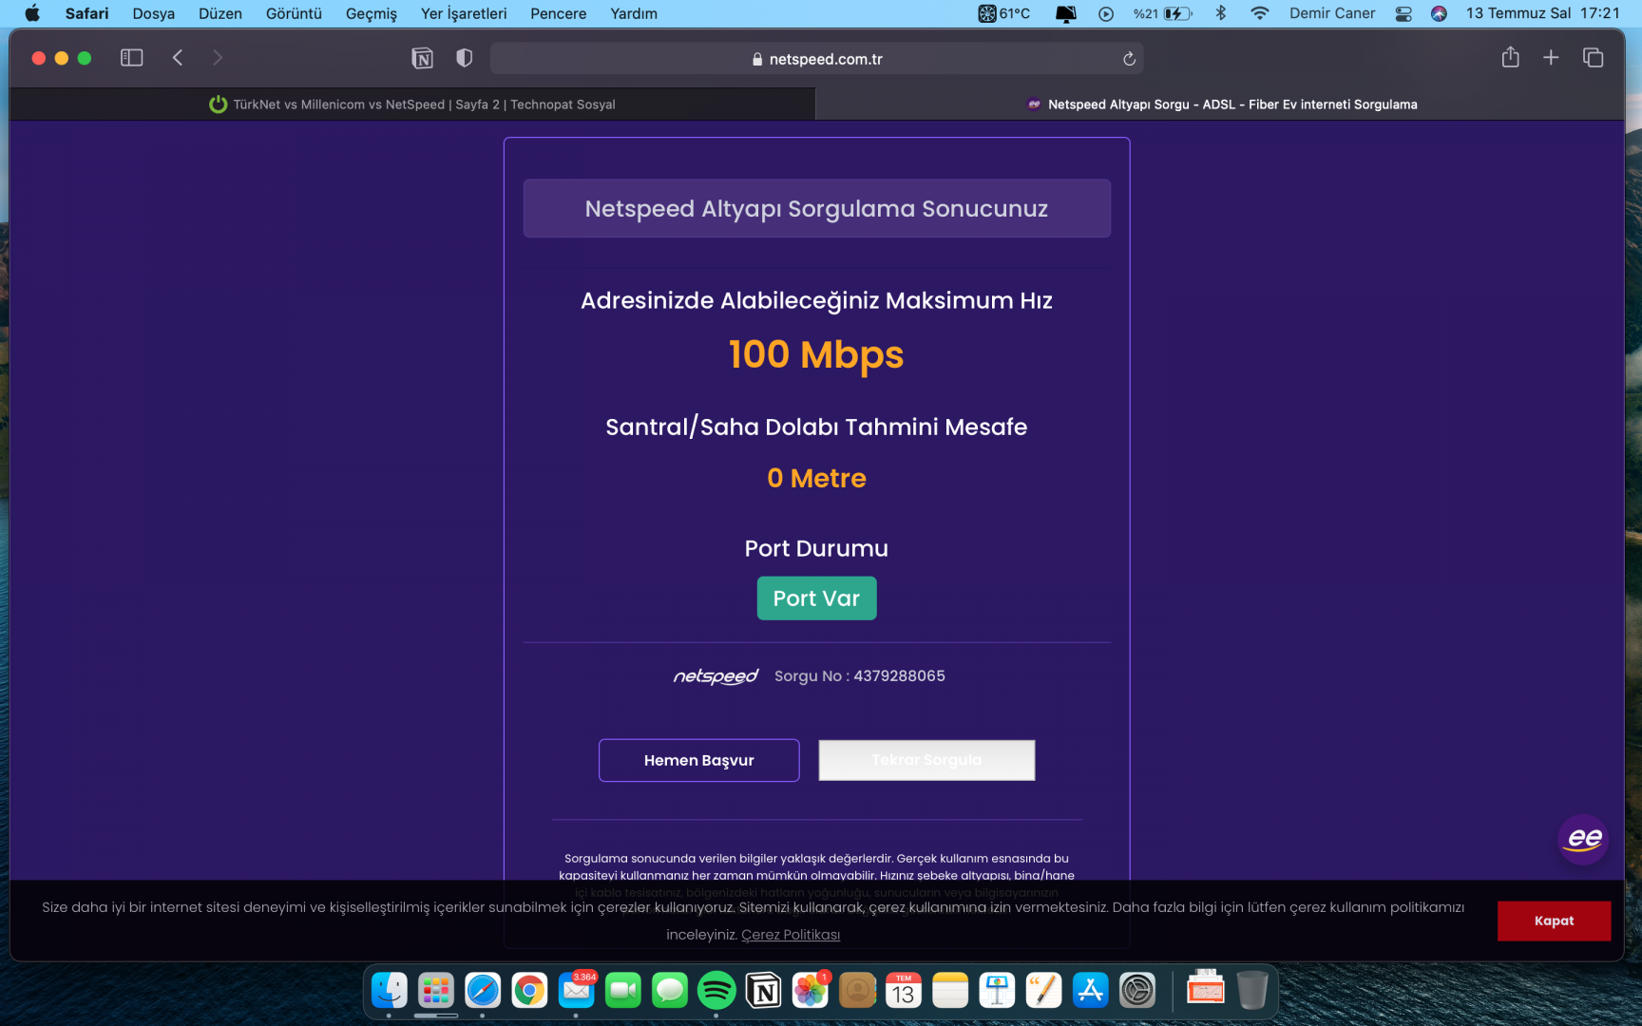This screenshot has height=1026, width=1642.
Task: Click the Hemen Başvur button
Action: [x=699, y=760]
